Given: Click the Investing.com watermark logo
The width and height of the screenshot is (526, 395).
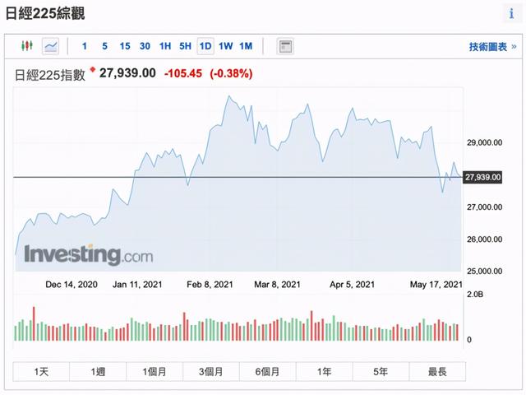Looking at the screenshot, I should pos(88,255).
